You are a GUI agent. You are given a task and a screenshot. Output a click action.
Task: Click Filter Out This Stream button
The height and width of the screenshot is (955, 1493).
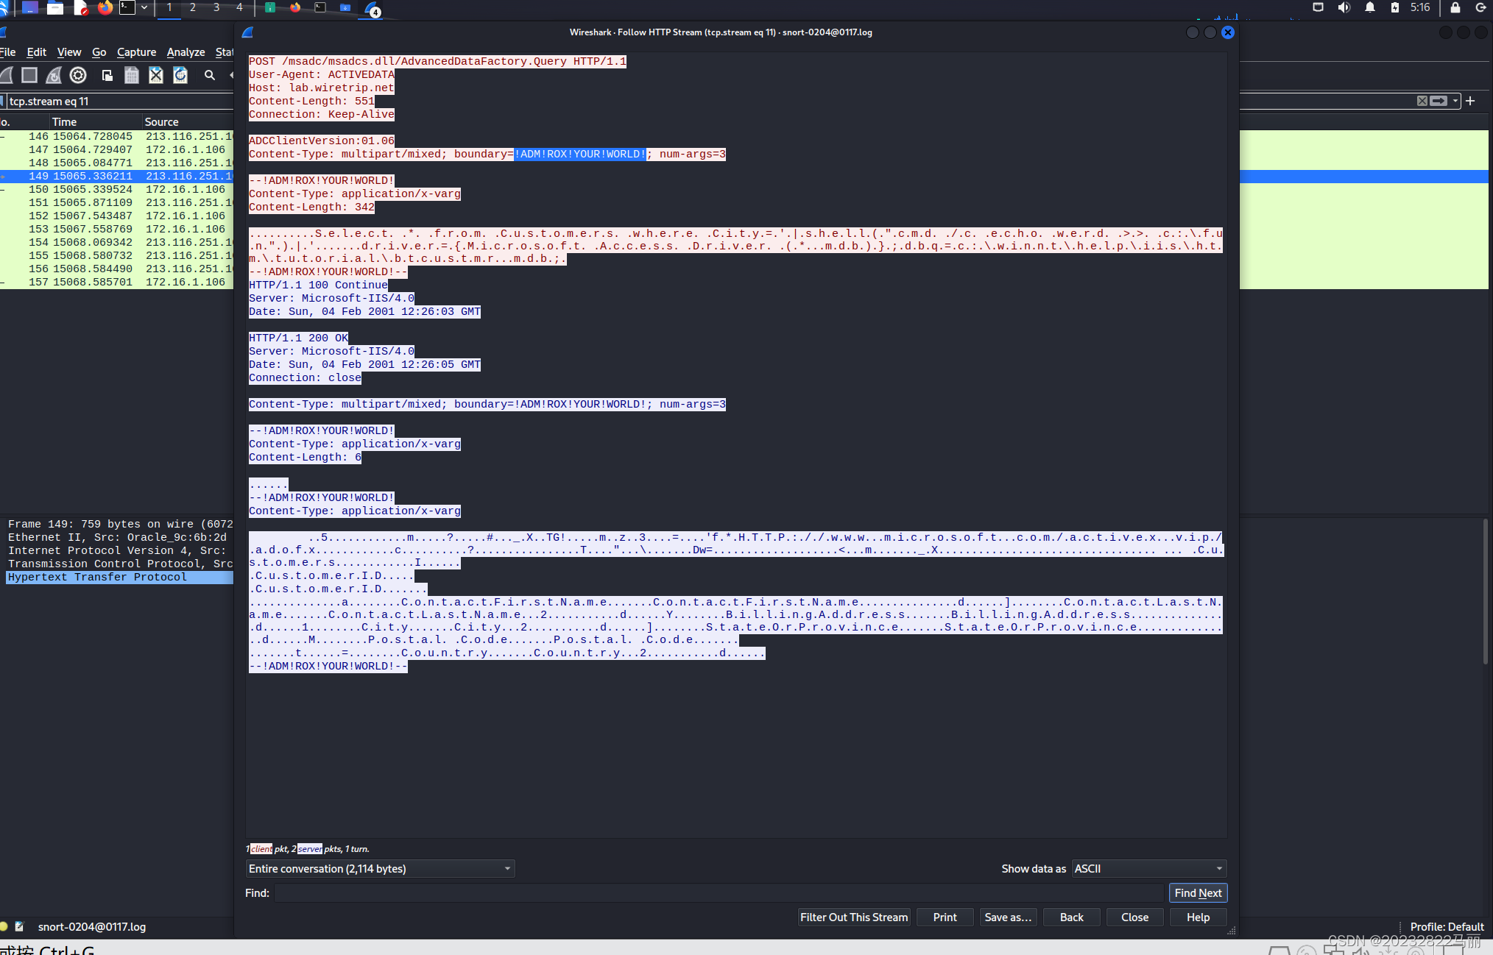pos(854,917)
